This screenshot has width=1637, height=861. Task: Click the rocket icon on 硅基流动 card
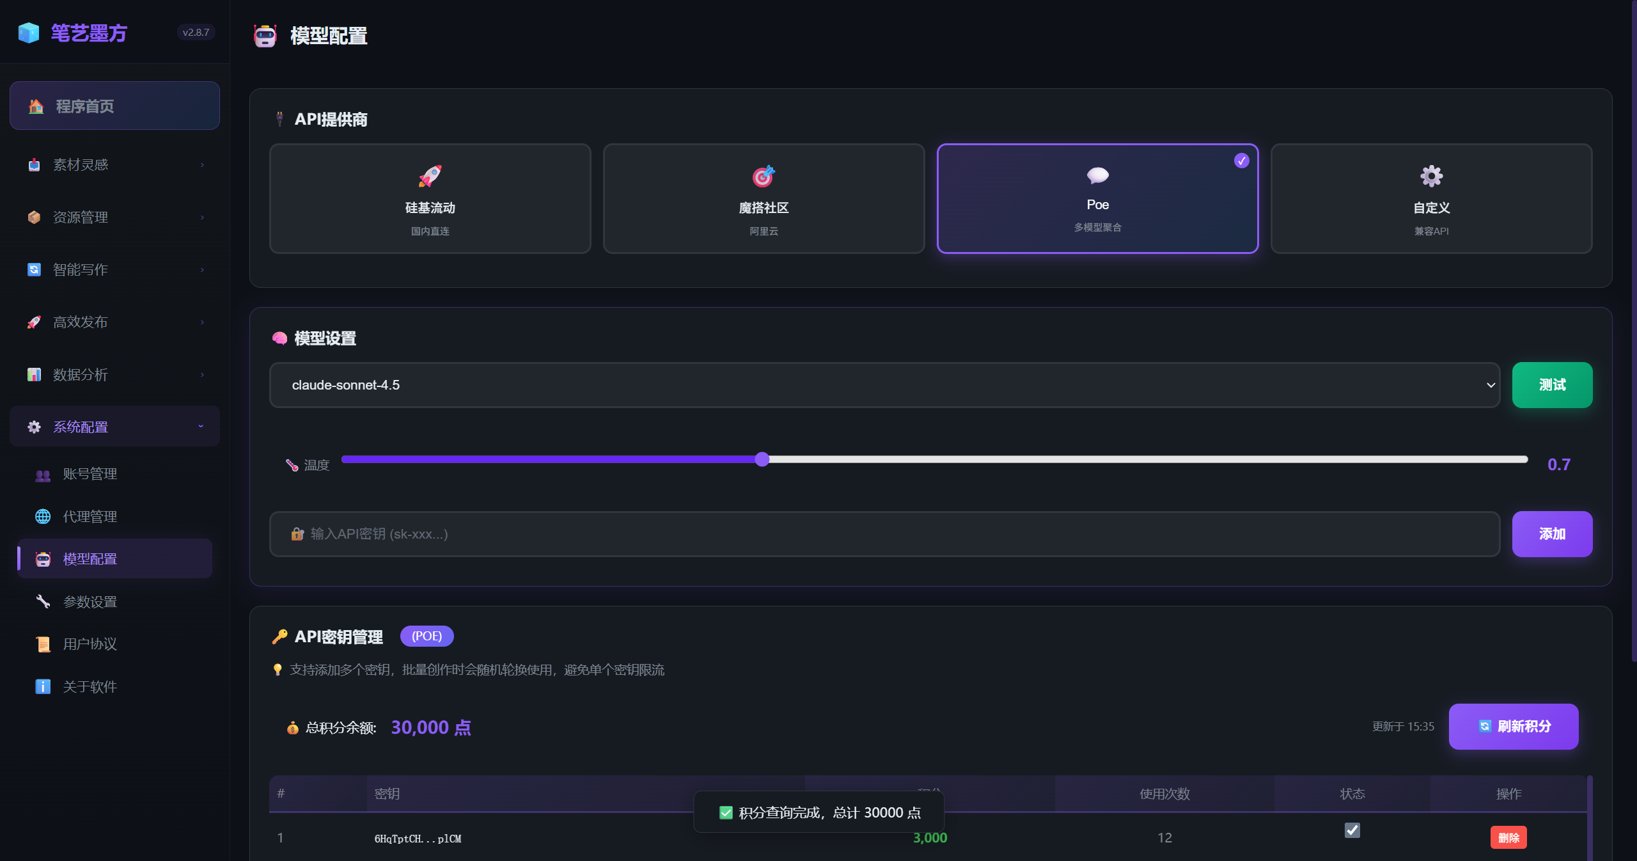click(430, 176)
